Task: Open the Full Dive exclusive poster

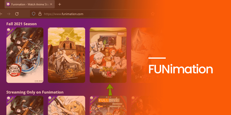Action: 108,105
